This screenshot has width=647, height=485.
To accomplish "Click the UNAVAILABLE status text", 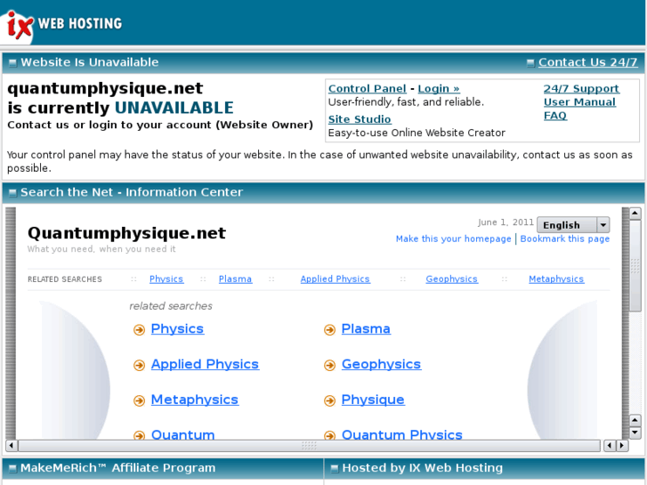I will click(174, 108).
